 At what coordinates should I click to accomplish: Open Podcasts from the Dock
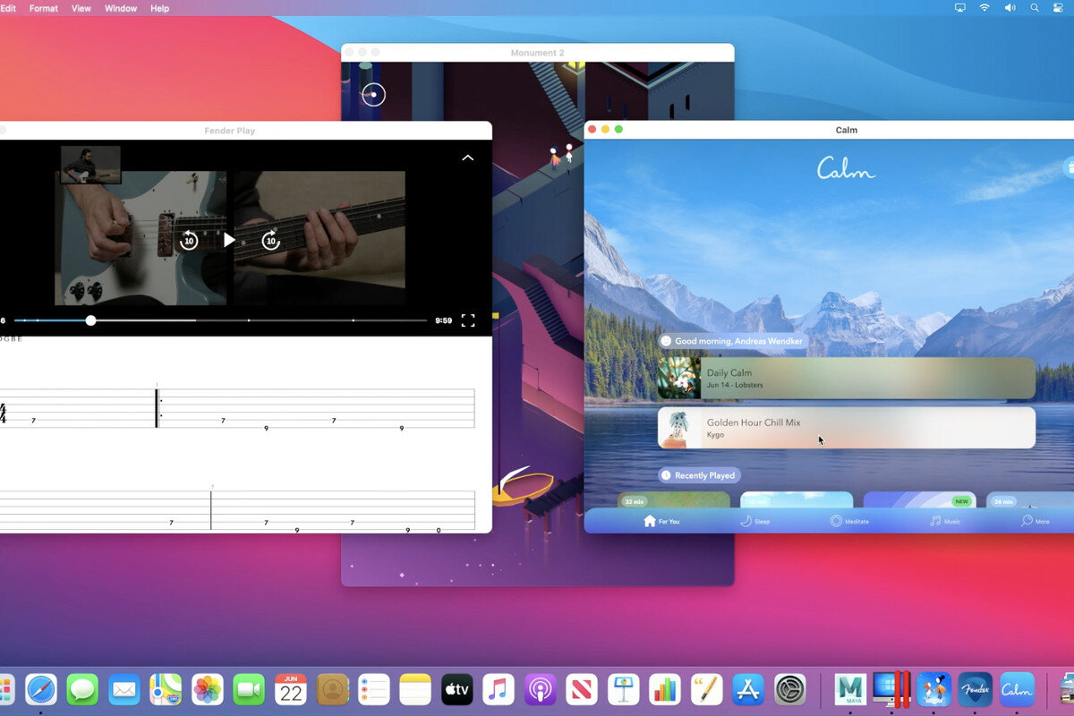(541, 689)
